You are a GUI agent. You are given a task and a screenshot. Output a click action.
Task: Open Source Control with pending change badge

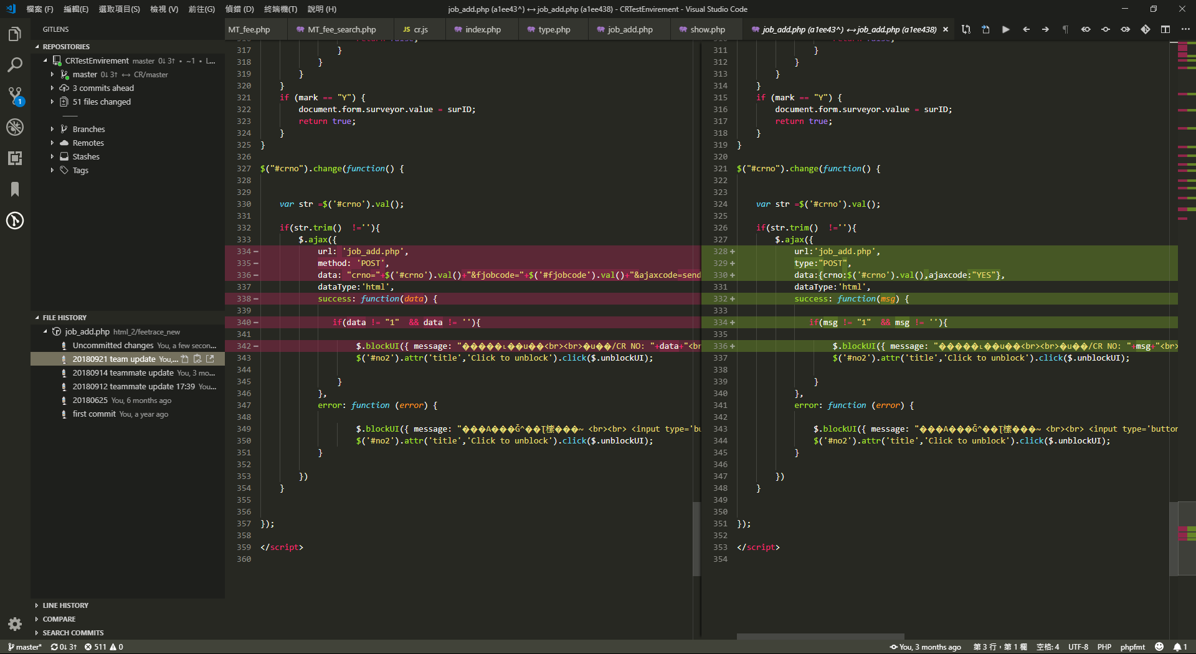coord(15,96)
